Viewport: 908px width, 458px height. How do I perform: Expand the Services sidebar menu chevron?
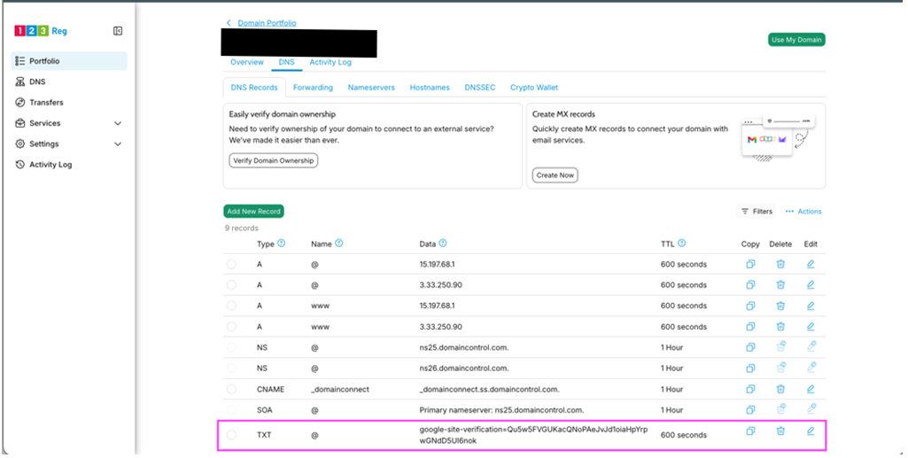(x=118, y=123)
